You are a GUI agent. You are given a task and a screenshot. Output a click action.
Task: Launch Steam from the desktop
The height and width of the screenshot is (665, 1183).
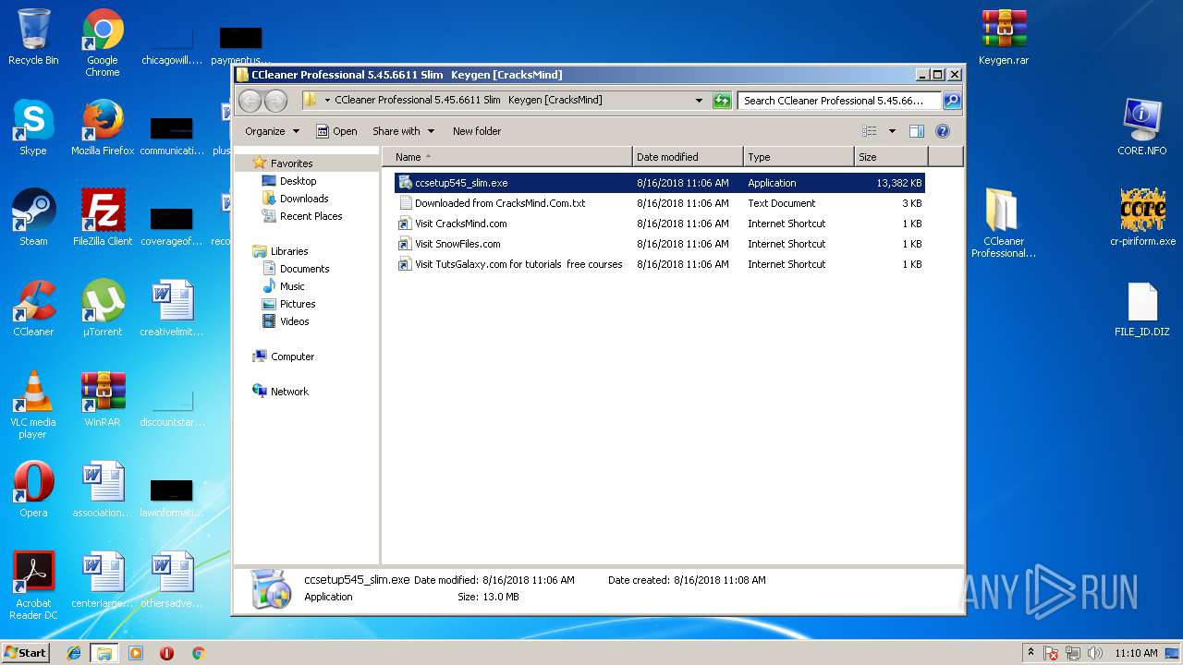[x=33, y=218]
